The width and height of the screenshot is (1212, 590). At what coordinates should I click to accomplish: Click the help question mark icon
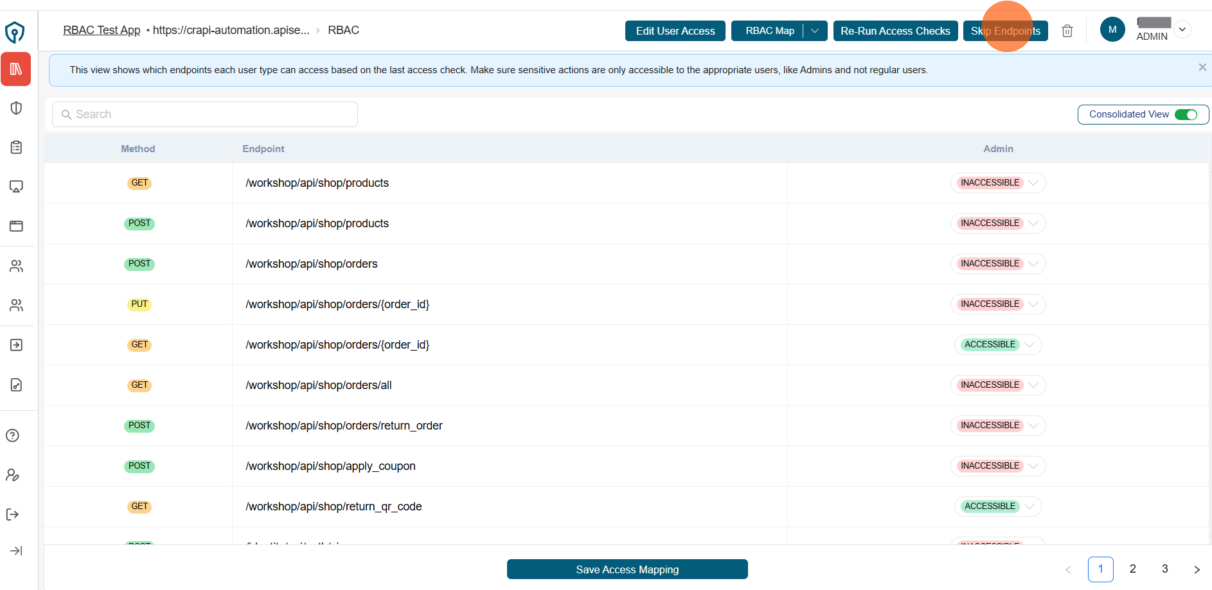(12, 435)
